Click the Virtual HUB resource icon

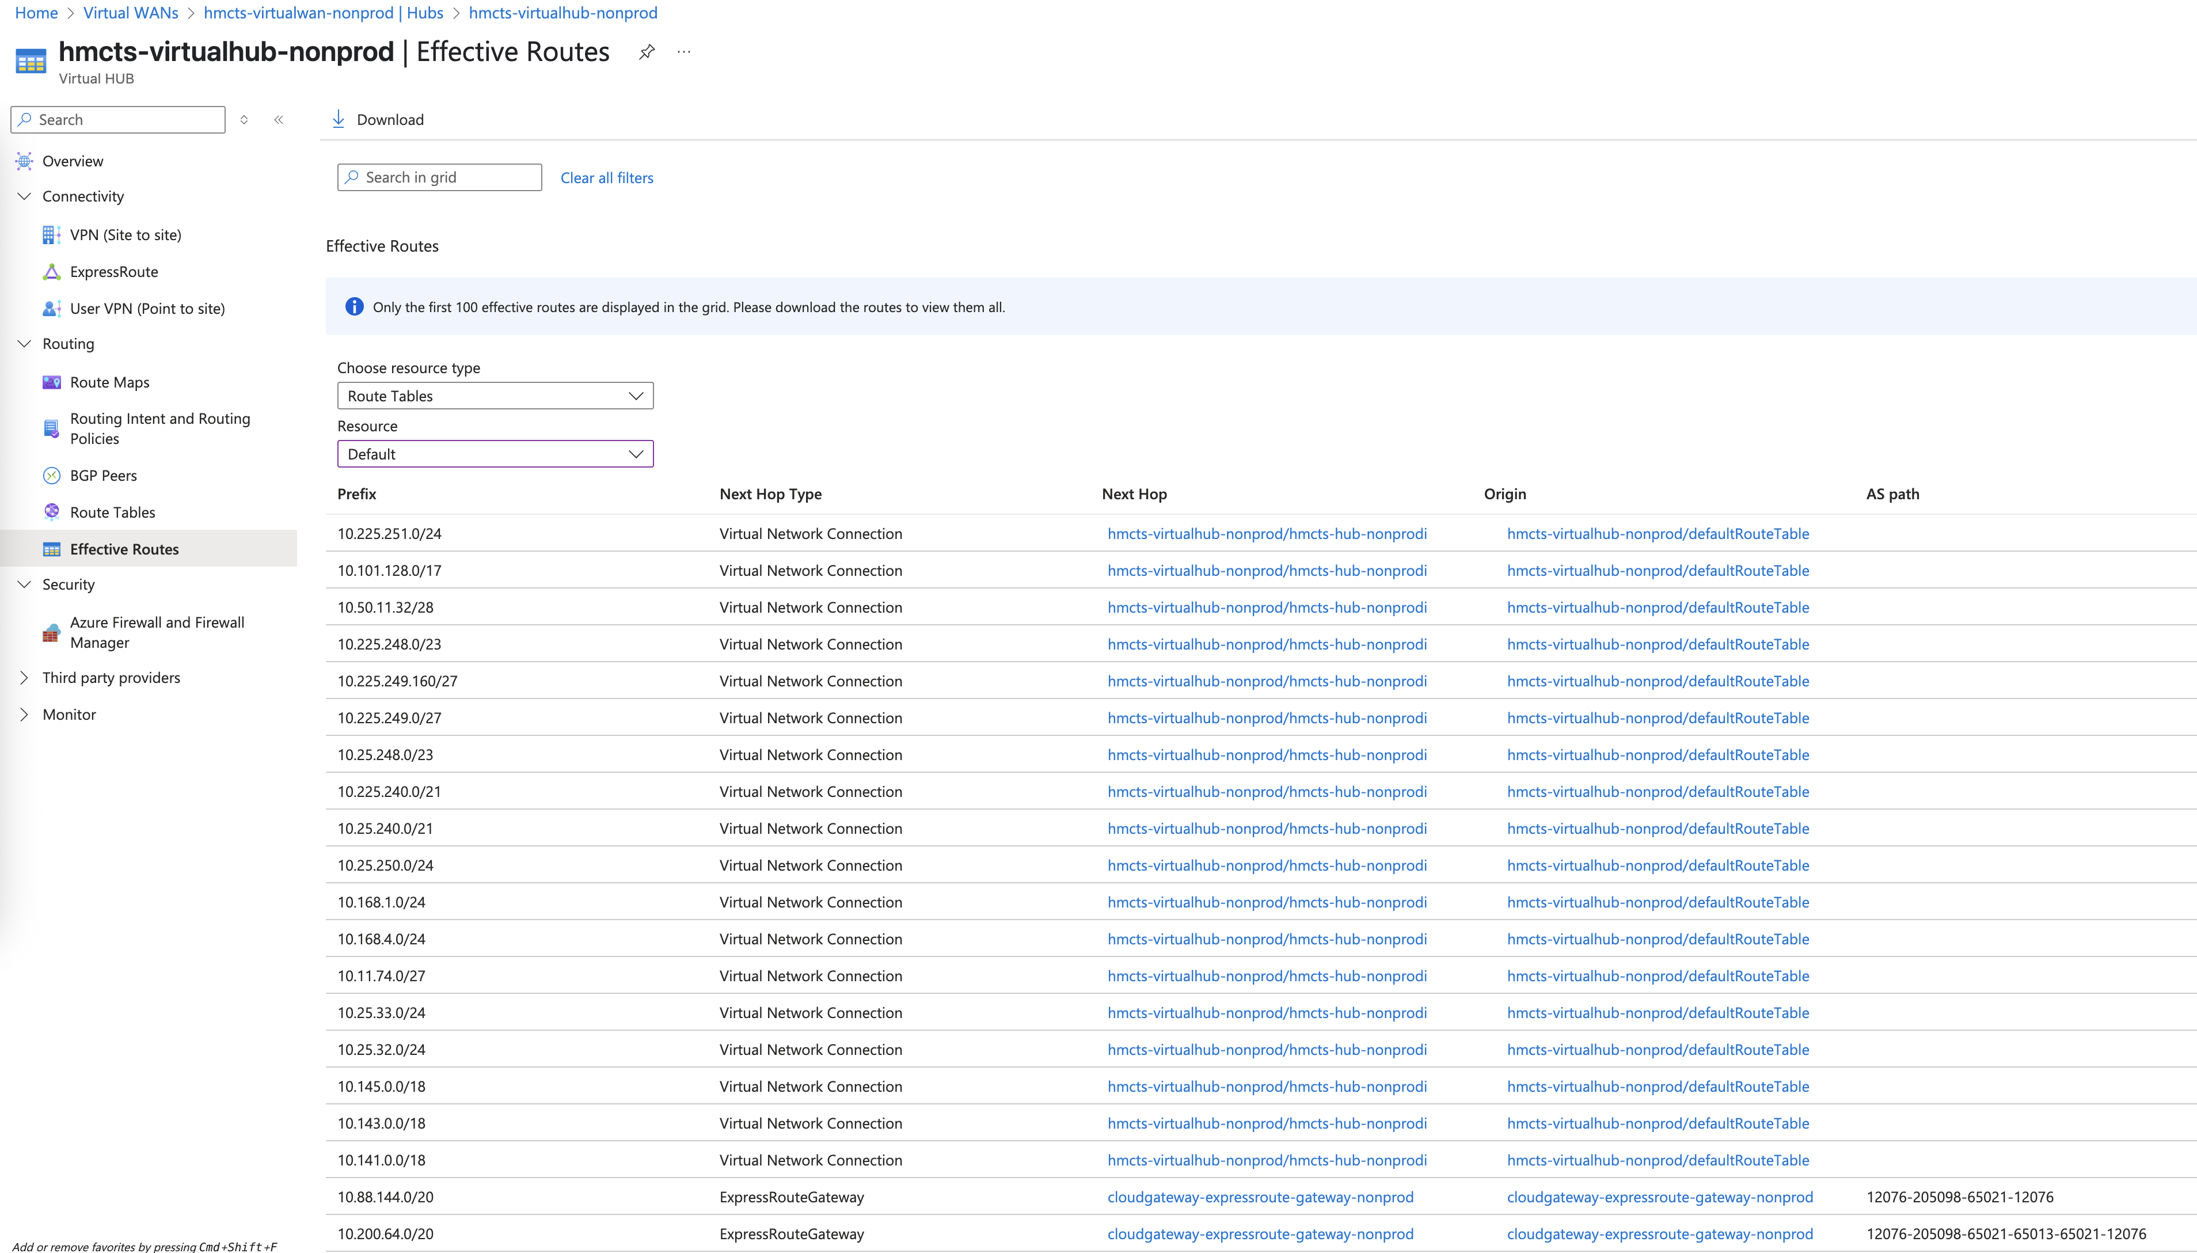click(x=31, y=61)
